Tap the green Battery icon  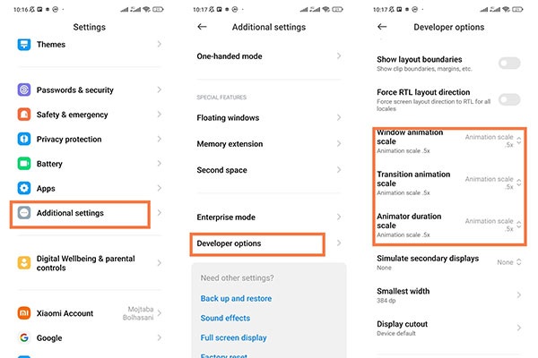tap(23, 164)
